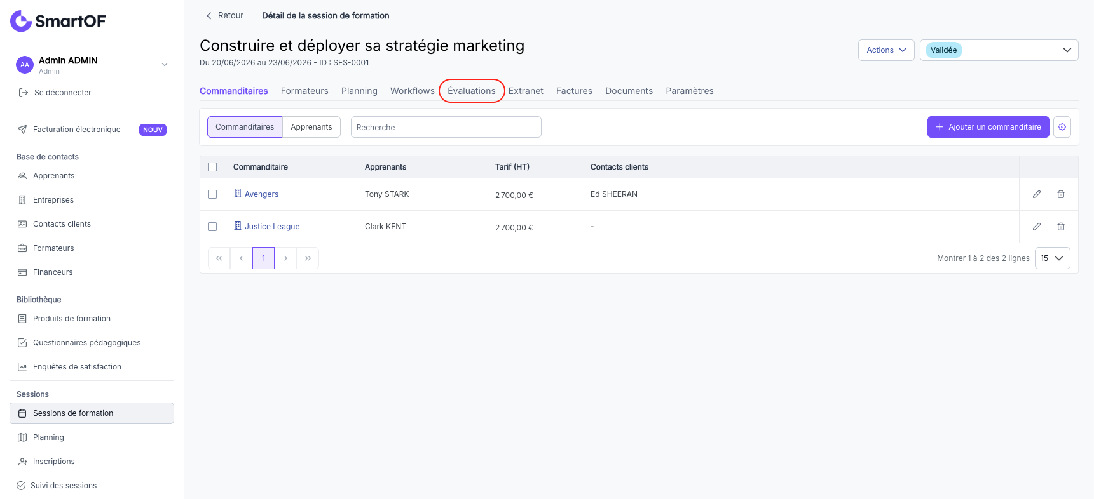Open the Factures tab
The width and height of the screenshot is (1094, 499).
click(574, 91)
